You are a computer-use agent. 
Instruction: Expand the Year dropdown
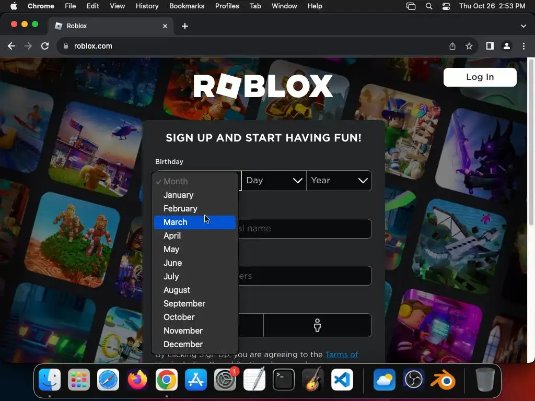point(339,180)
